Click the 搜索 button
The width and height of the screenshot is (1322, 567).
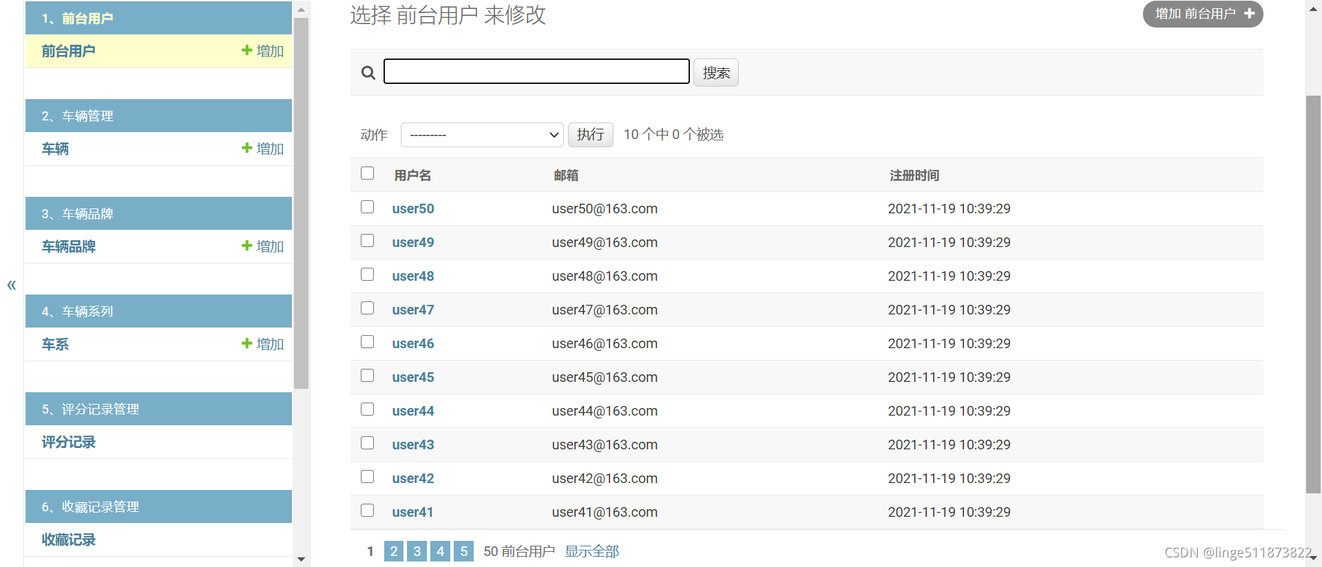716,72
